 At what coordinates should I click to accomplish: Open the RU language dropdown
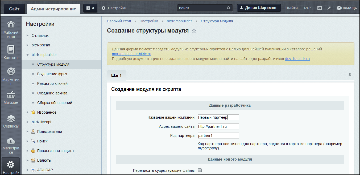(x=308, y=8)
